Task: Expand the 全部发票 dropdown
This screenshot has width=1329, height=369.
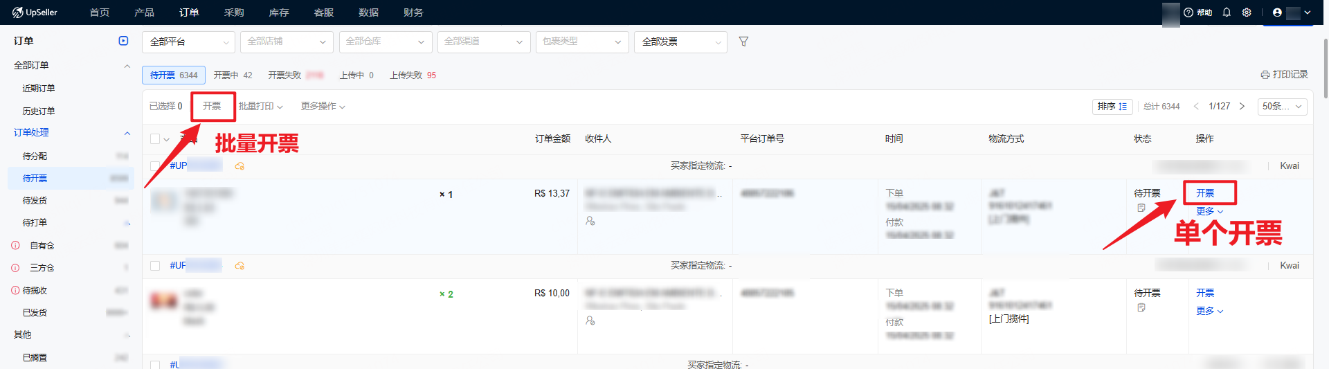Action: tap(680, 42)
